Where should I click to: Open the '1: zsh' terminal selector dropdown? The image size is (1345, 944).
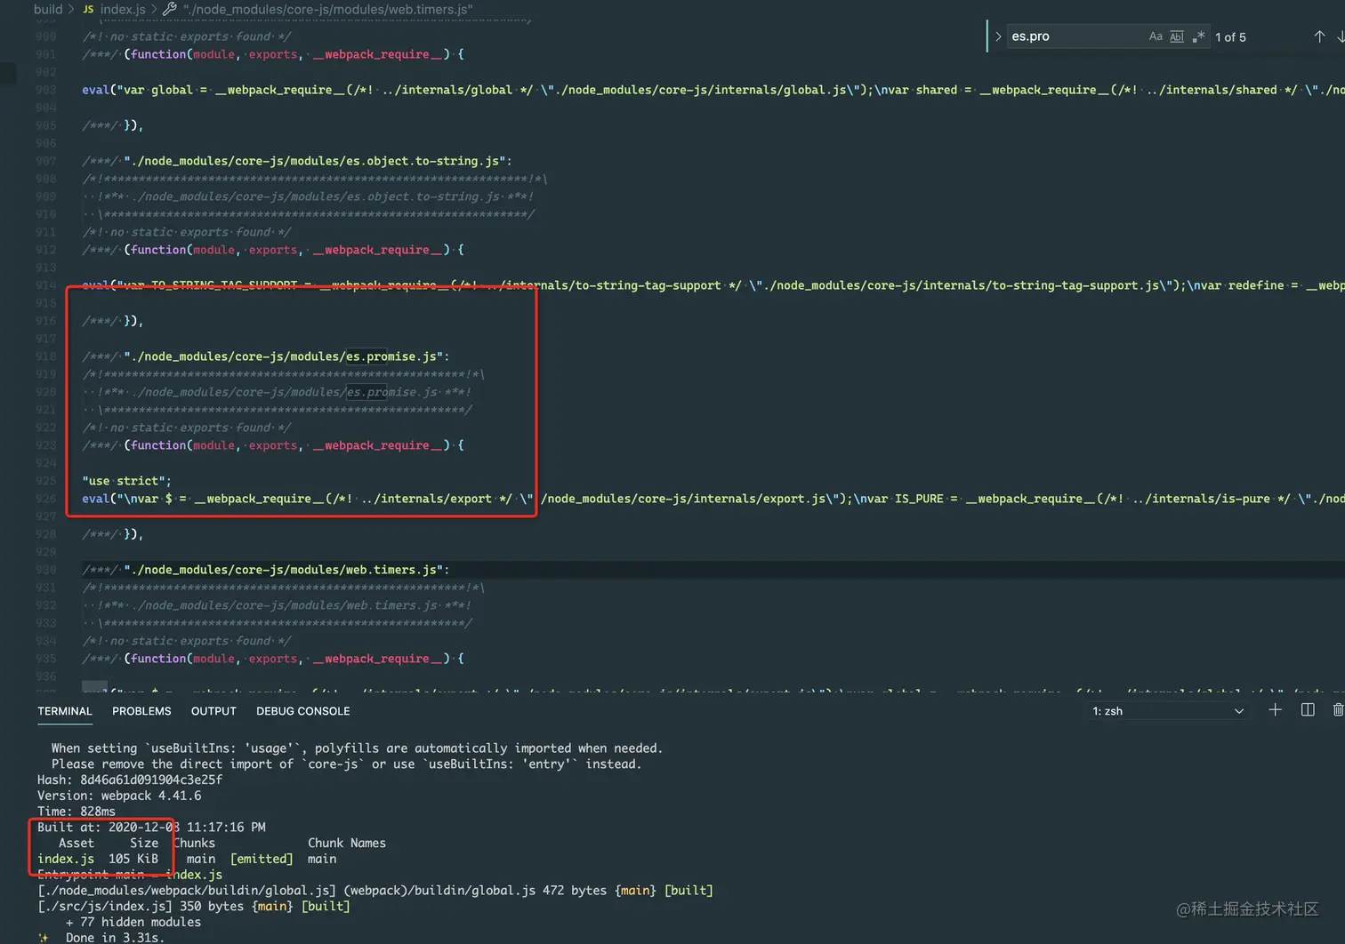(1167, 711)
